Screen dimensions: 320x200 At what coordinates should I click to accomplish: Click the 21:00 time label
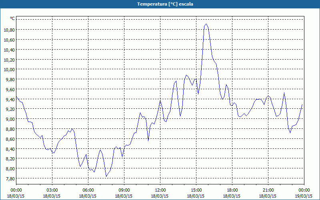coord(268,190)
